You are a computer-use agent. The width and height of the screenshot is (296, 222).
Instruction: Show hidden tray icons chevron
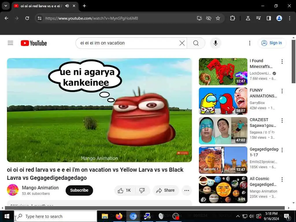pos(238,216)
